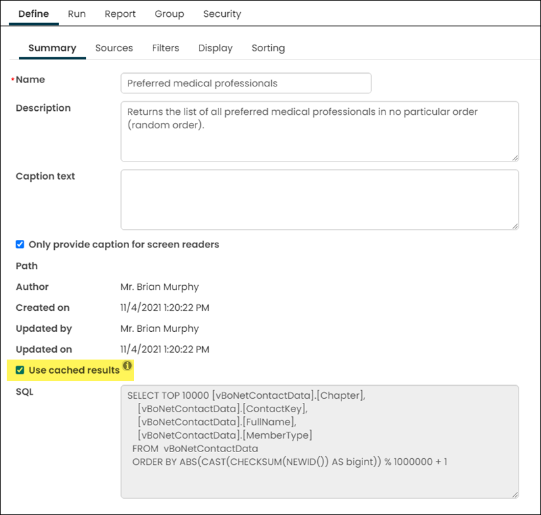Image resolution: width=541 pixels, height=515 pixels.
Task: Go to the Group tab
Action: click(170, 14)
